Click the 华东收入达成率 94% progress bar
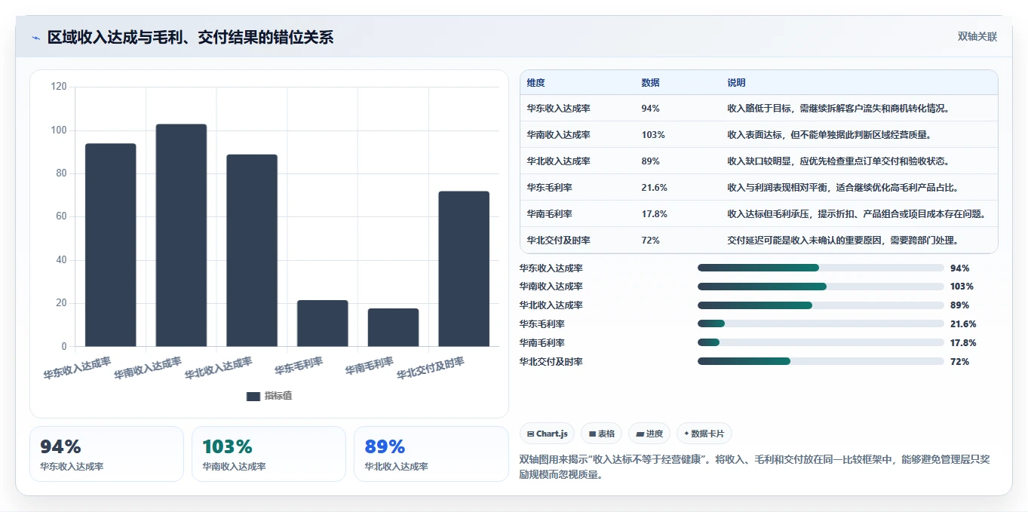The width and height of the screenshot is (1028, 512). (x=821, y=268)
